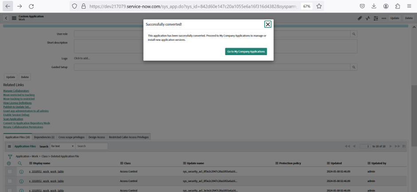Close the Successfully converted dialog
Image resolution: width=417 pixels, height=192 pixels.
(x=268, y=24)
